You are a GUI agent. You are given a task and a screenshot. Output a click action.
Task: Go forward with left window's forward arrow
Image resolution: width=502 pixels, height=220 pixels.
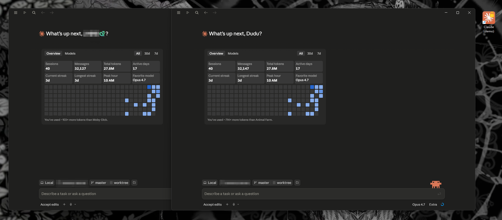coord(52,13)
